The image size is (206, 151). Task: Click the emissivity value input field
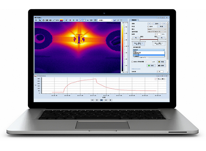point(160,72)
